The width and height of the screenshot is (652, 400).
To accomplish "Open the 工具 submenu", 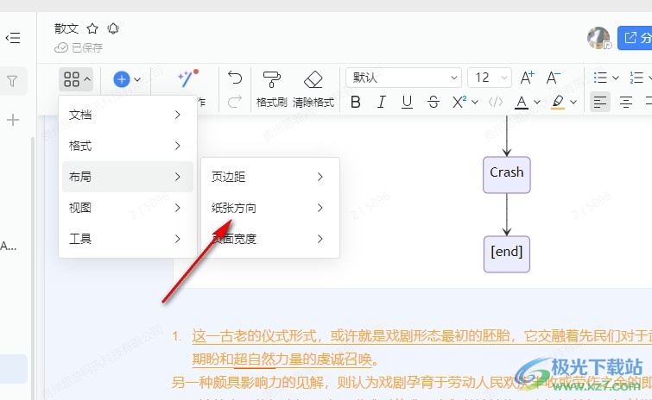I will (x=128, y=239).
